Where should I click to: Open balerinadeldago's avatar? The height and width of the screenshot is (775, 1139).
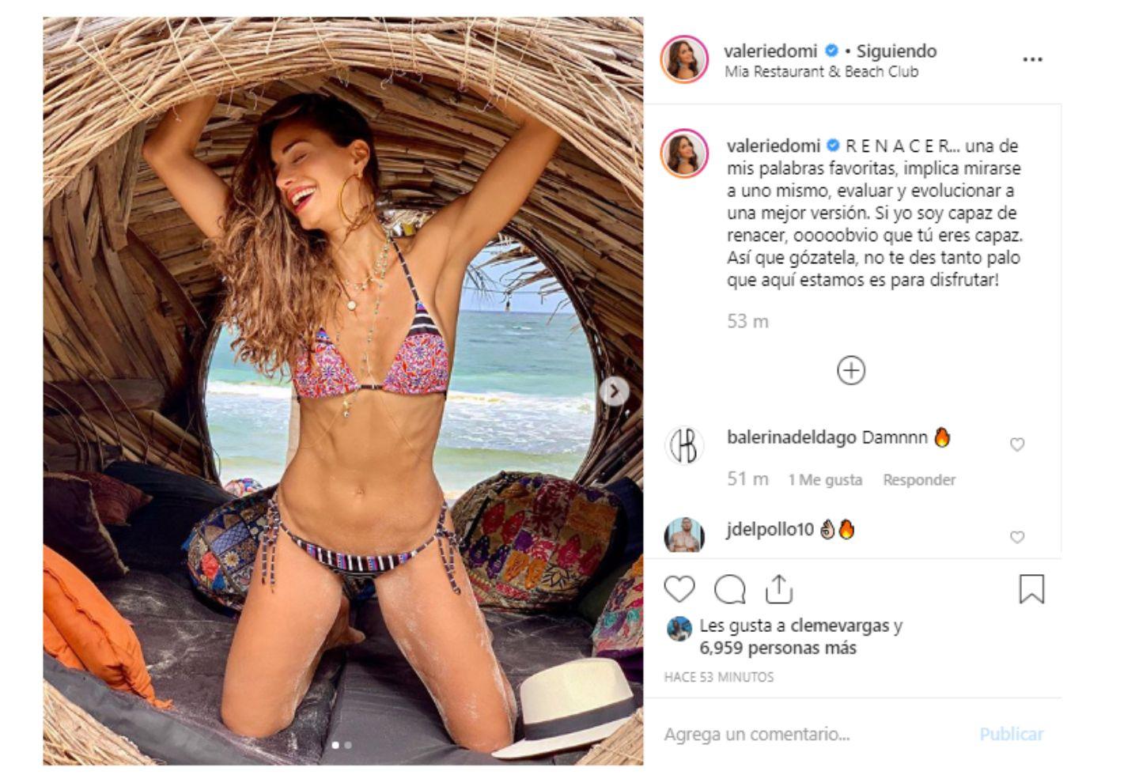coord(684,444)
